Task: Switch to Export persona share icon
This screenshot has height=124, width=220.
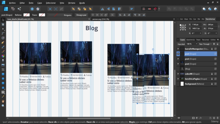Action: point(19,9)
